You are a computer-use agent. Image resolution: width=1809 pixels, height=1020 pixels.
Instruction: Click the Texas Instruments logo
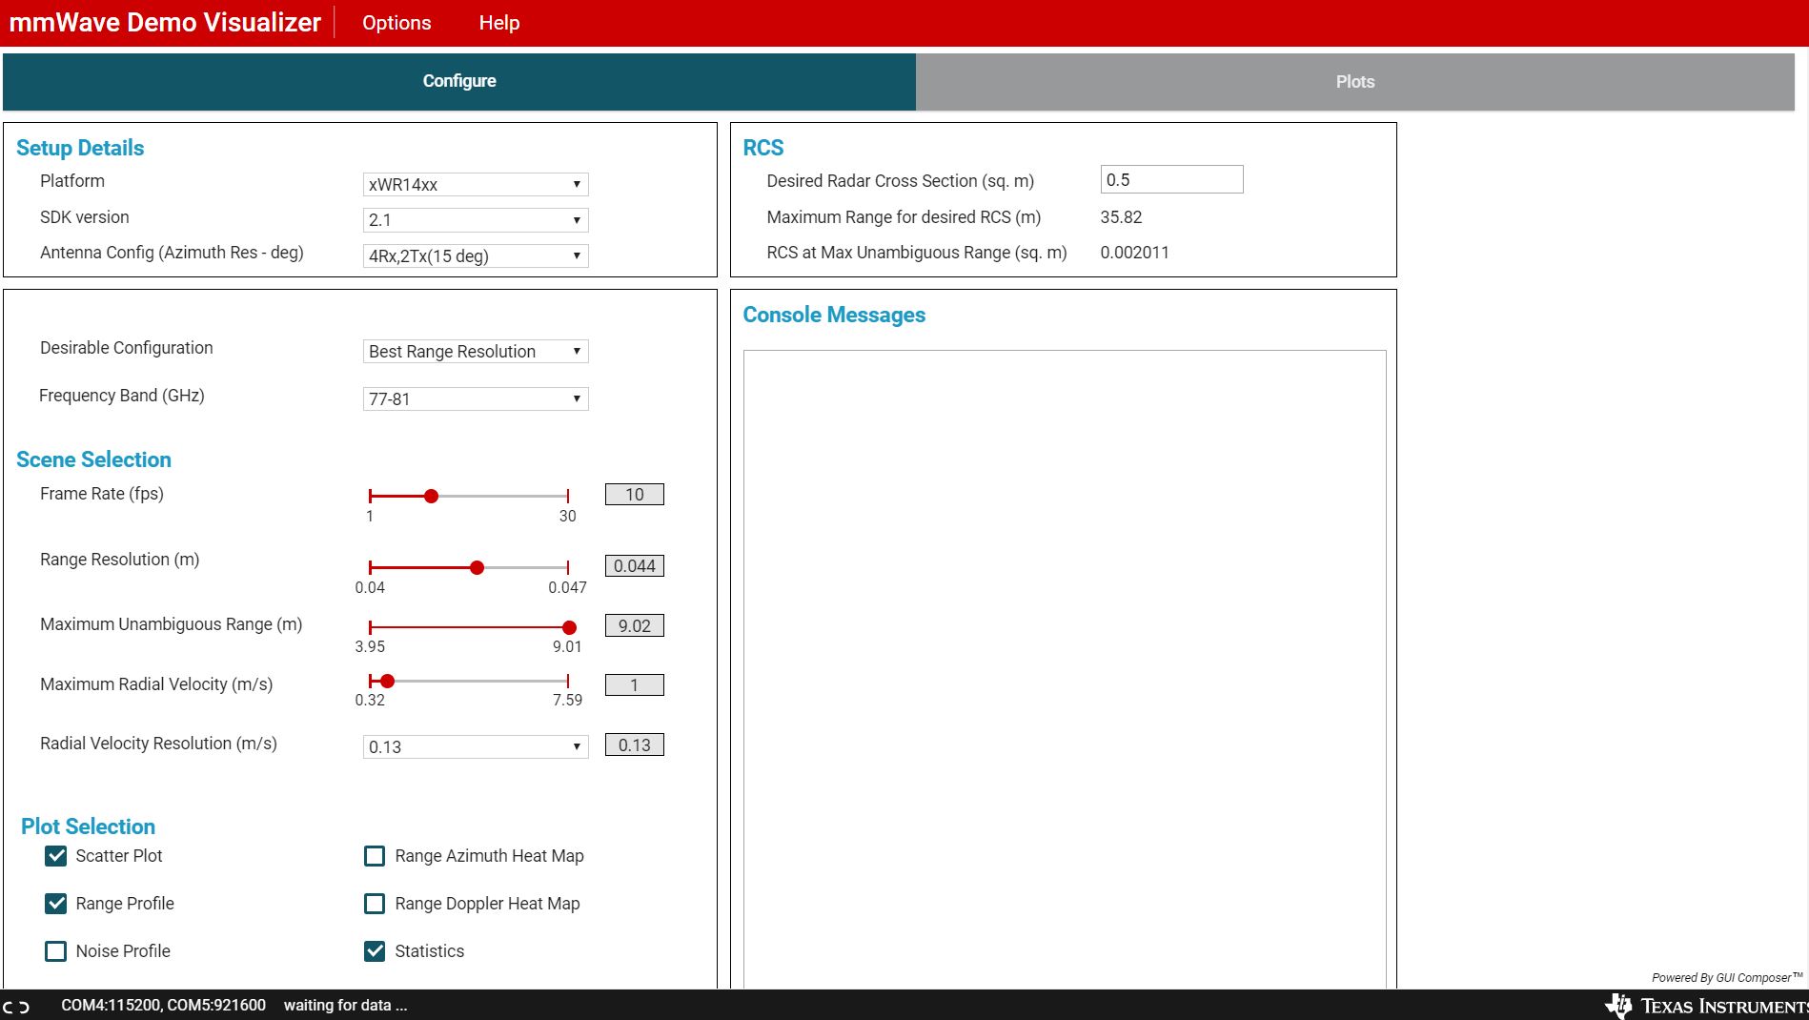click(1706, 1006)
